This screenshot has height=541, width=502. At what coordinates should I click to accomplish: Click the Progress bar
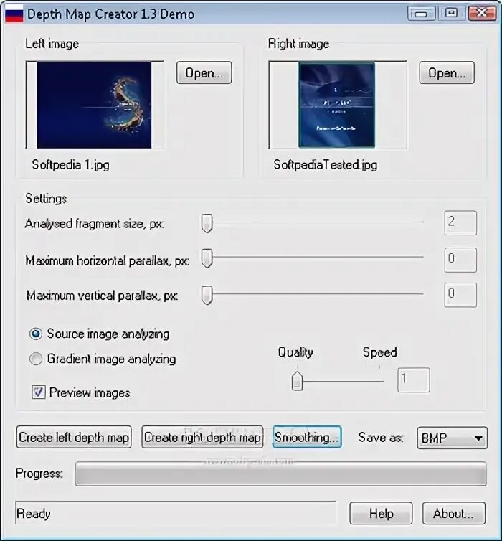tap(280, 474)
